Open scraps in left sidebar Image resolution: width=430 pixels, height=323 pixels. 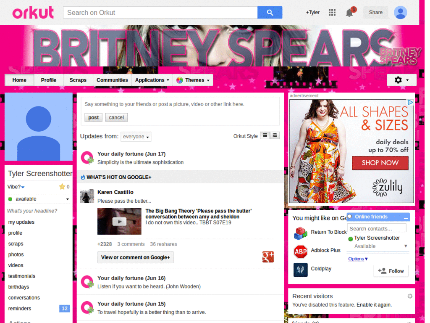16,244
